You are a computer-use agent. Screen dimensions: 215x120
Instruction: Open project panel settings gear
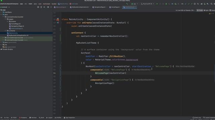click(x=48, y=7)
